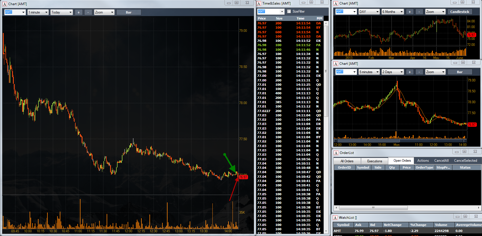Screen dimensions: 482x236
Task: Click minus button on 5 minutes chart toolbar
Action: click(419, 72)
